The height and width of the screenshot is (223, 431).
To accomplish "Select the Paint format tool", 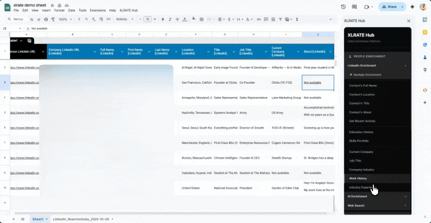I will point(53,19).
